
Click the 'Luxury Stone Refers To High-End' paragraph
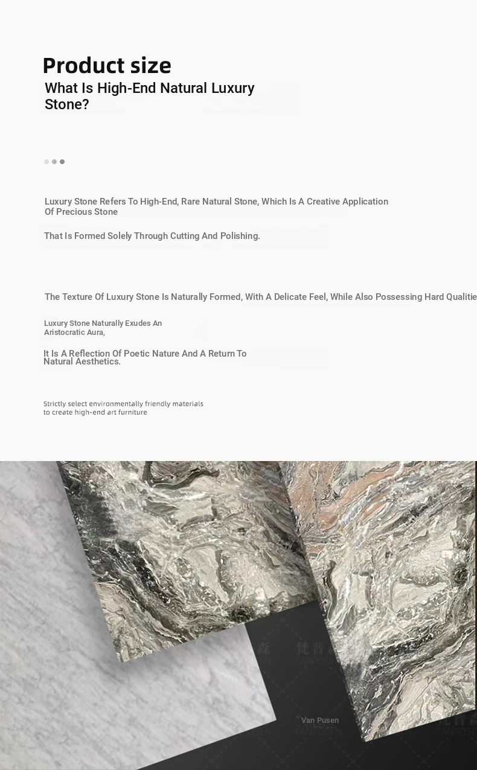216,206
